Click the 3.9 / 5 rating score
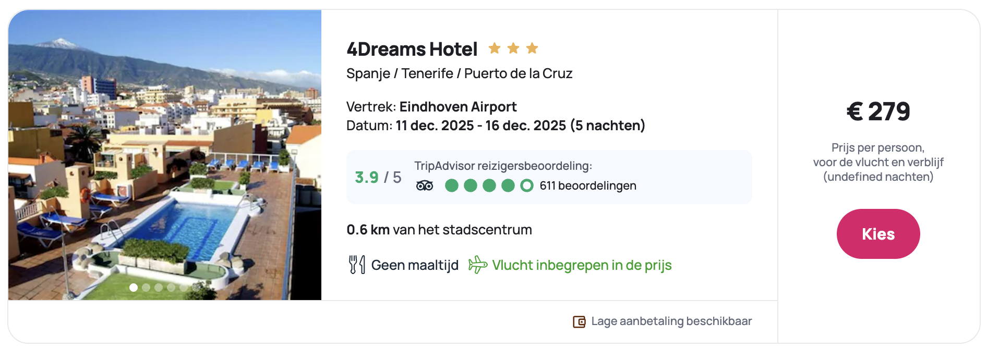This screenshot has height=349, width=987. pyautogui.click(x=378, y=178)
